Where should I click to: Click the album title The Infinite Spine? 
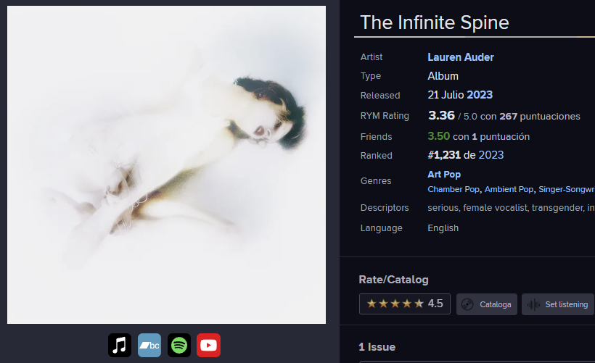434,22
